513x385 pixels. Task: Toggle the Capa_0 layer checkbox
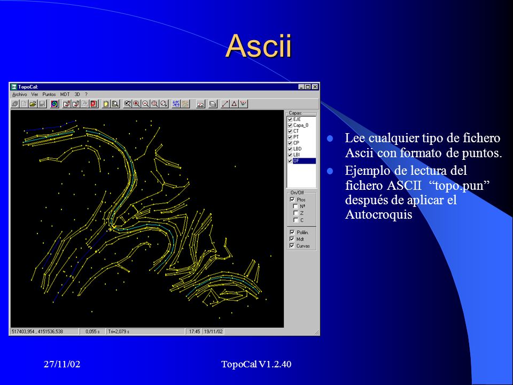click(x=290, y=125)
